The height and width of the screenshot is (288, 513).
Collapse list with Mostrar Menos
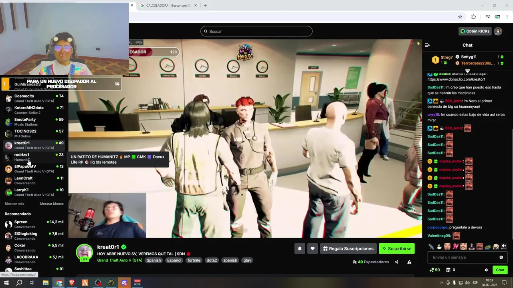click(x=52, y=204)
